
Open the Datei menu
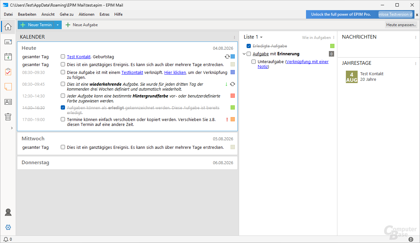coord(8,14)
